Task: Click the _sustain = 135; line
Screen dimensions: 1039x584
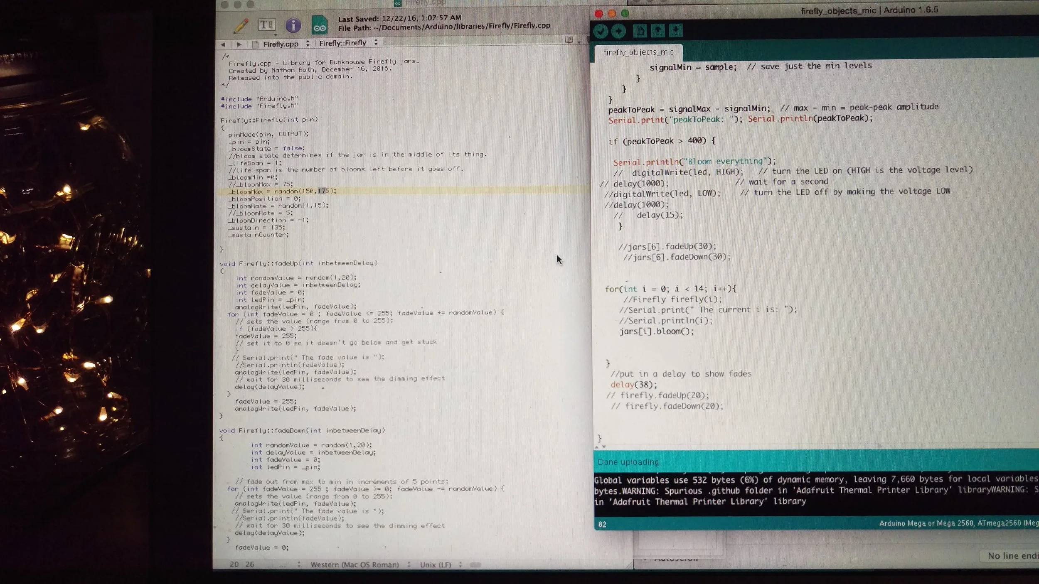Action: tap(256, 228)
